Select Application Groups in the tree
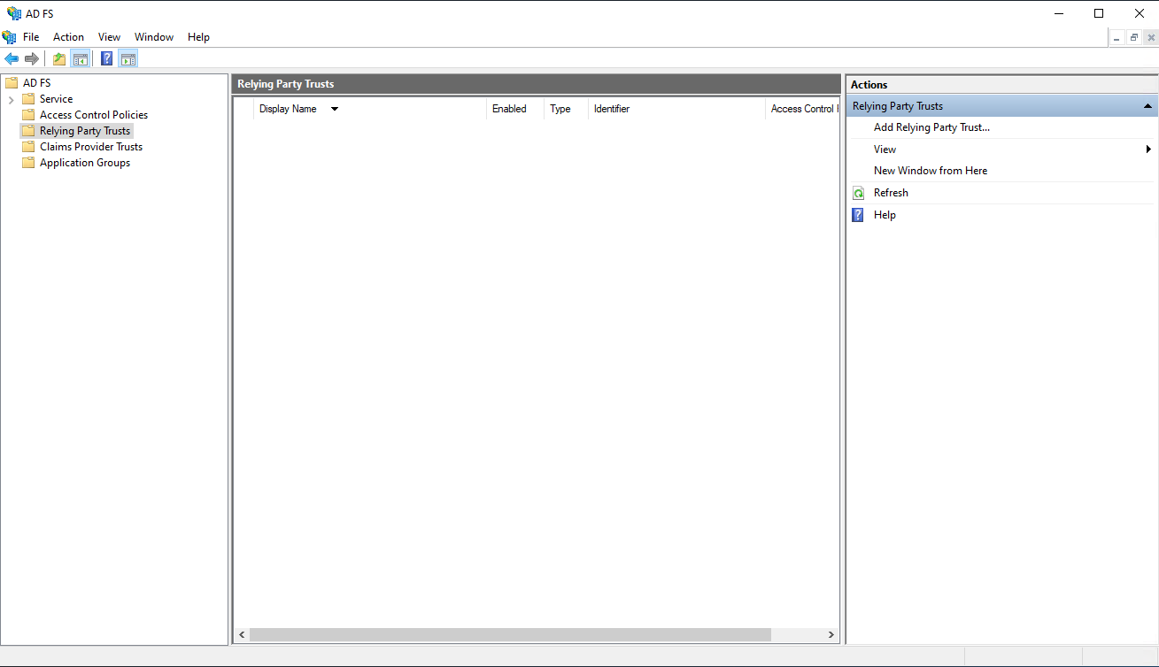The image size is (1159, 667). pos(83,162)
